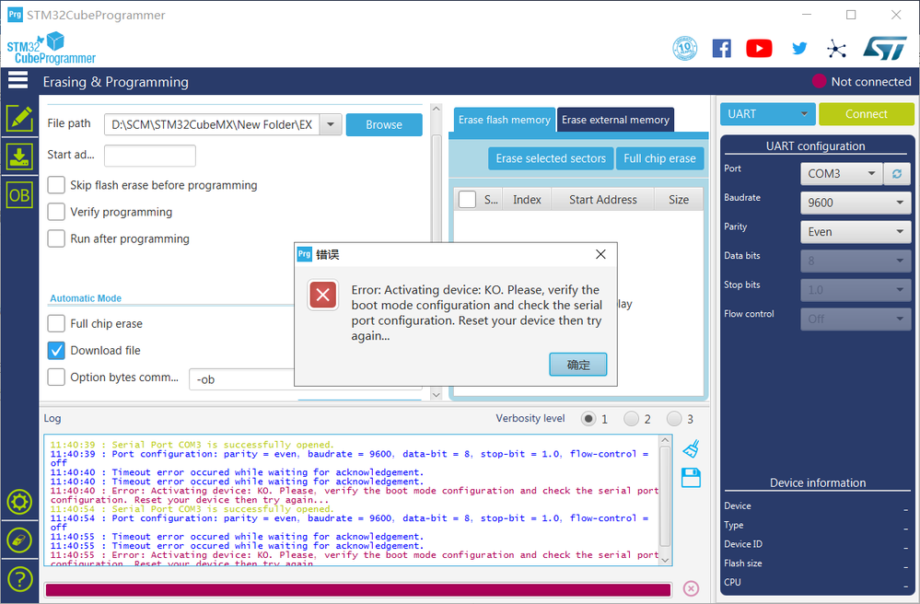Click the green Connect button
This screenshot has width=920, height=604.
tap(866, 114)
